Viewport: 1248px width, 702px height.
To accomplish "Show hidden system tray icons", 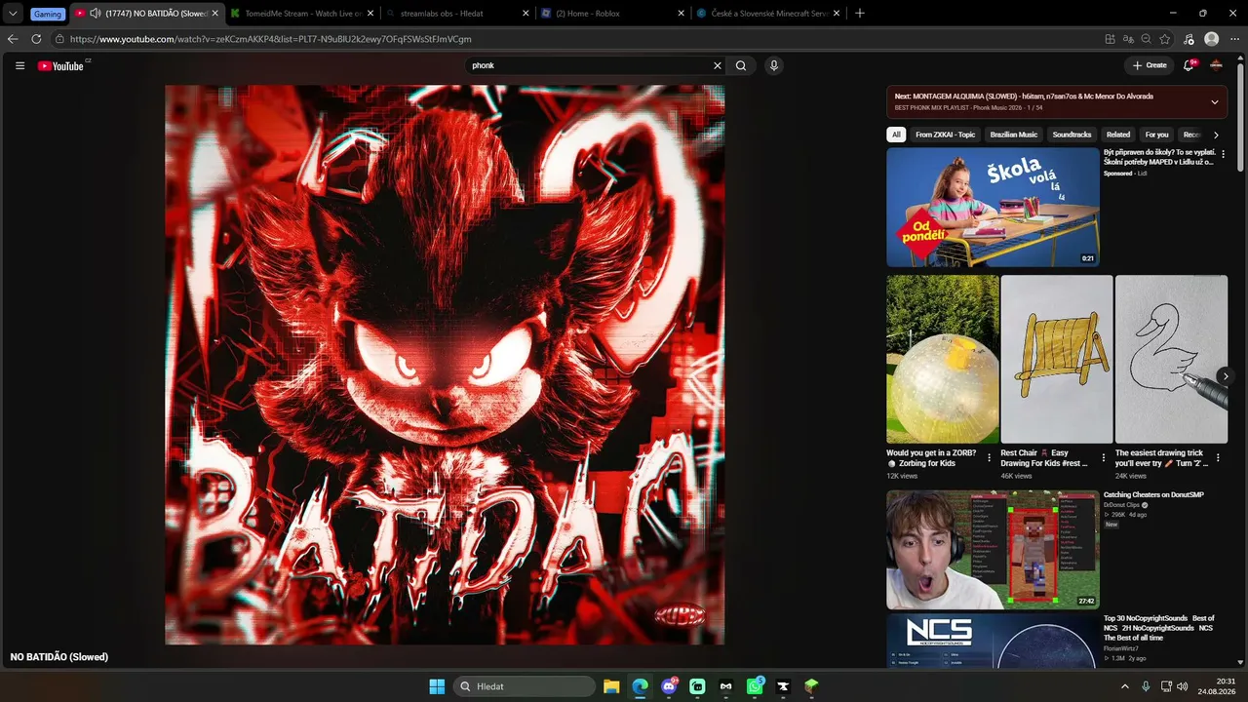I will pyautogui.click(x=1124, y=686).
